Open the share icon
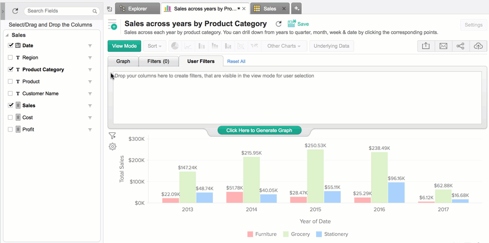This screenshot has width=489, height=243. (460, 46)
